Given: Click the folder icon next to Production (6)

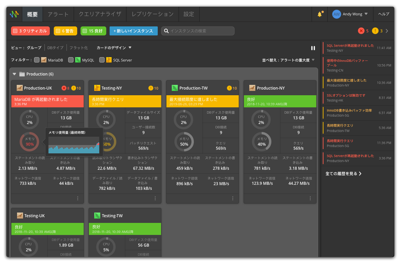Looking at the screenshot, I should [22, 74].
